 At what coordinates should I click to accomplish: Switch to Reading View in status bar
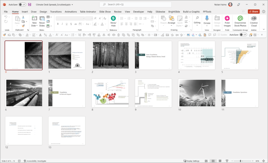[220, 161]
